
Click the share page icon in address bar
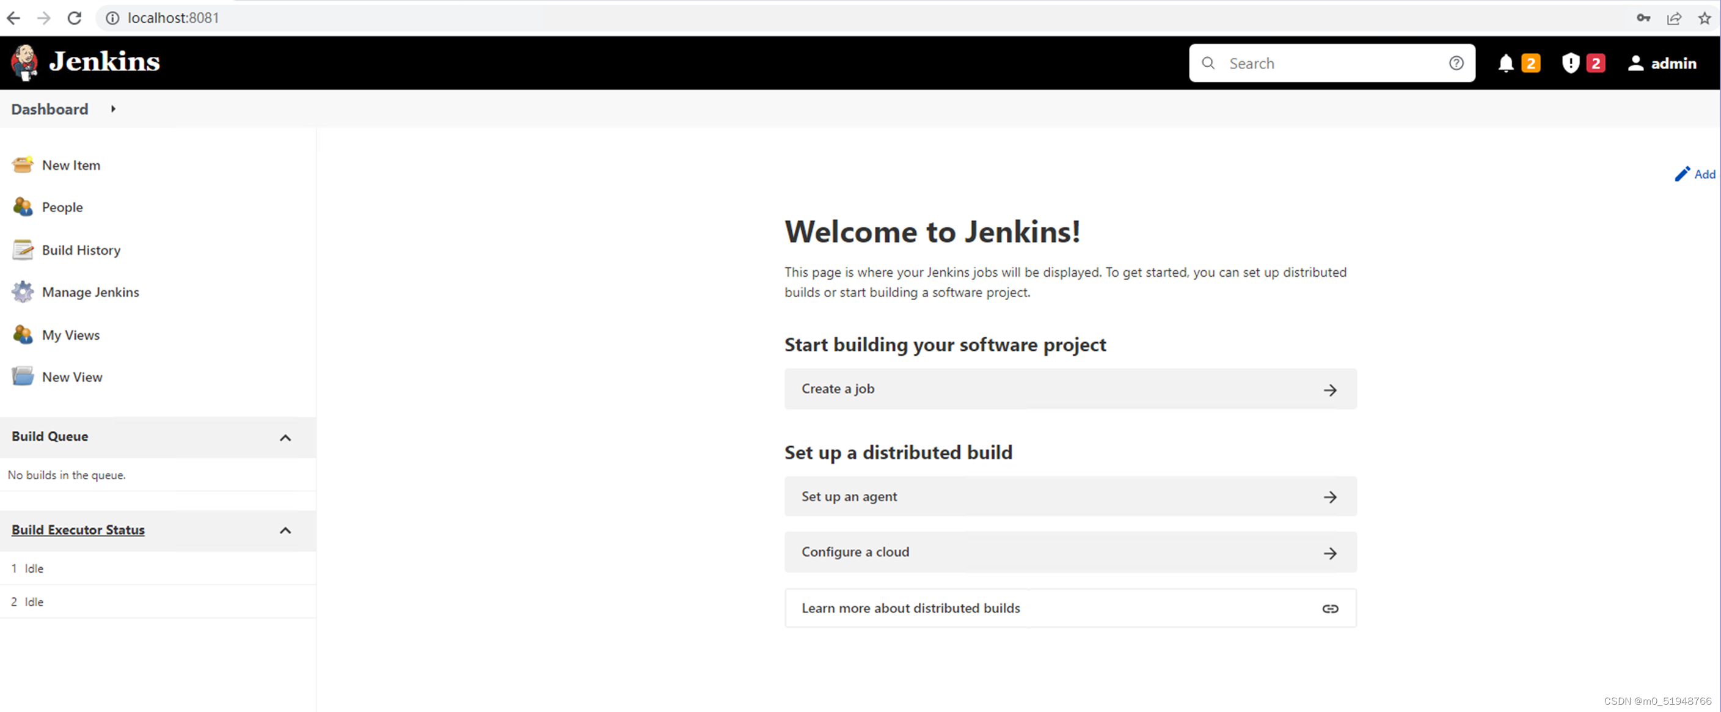click(x=1673, y=18)
